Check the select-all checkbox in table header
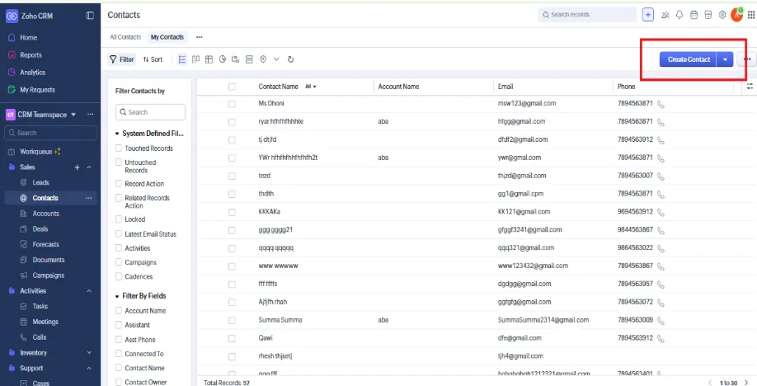The width and height of the screenshot is (757, 386). tap(232, 87)
